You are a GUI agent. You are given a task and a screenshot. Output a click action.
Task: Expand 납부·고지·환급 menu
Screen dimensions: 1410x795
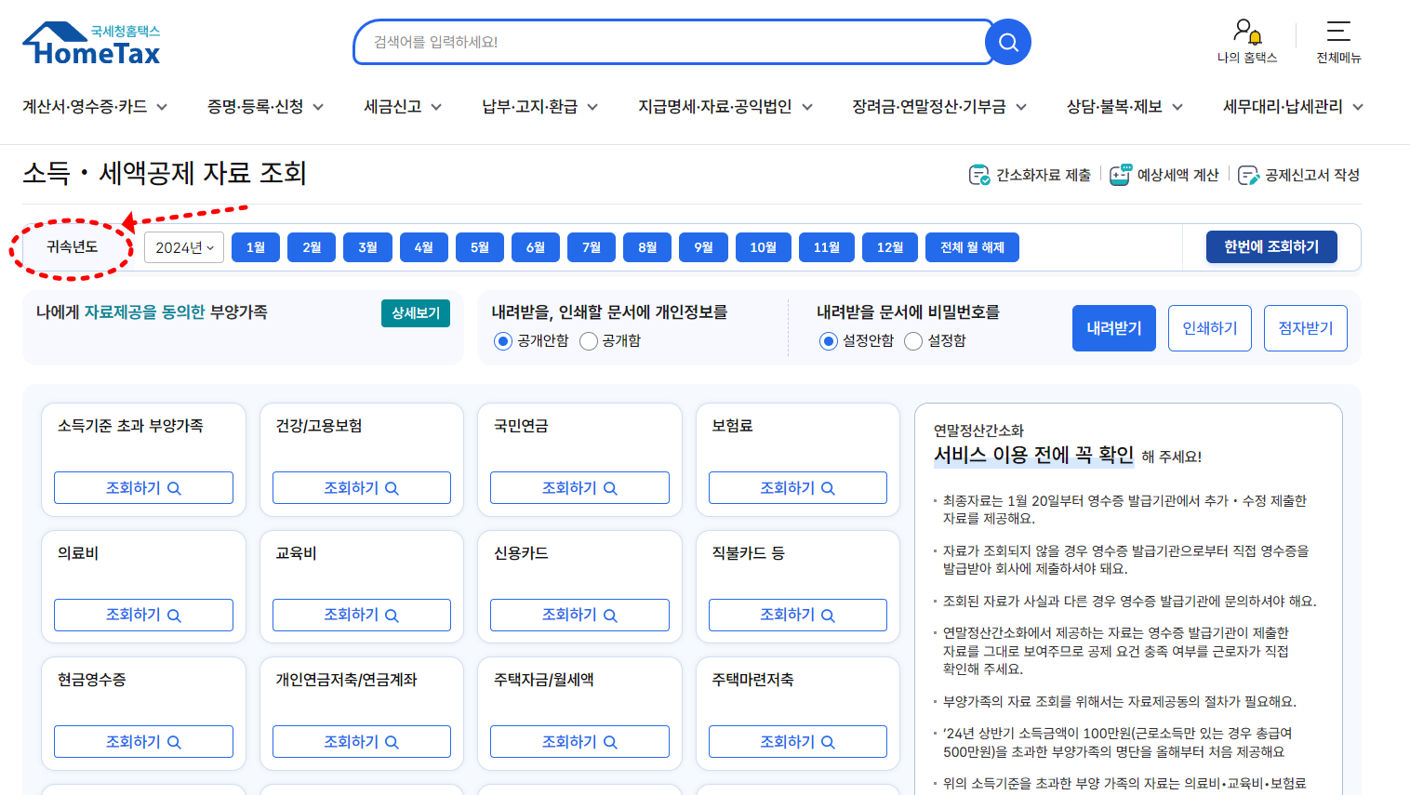pyautogui.click(x=539, y=107)
